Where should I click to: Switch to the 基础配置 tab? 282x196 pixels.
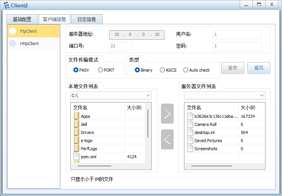pos(22,19)
